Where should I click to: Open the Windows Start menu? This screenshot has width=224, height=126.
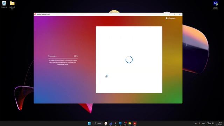(x=89, y=123)
